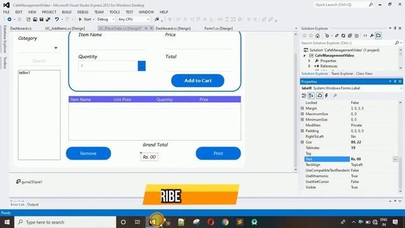This screenshot has width=405, height=228.
Task: Click Refresh icon in Solution Explorer toolbar
Action: (x=343, y=35)
